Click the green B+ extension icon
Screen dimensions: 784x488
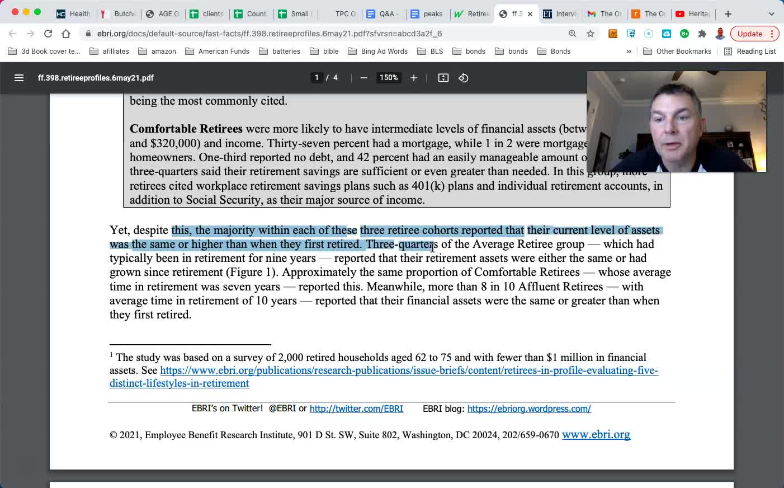(x=684, y=34)
